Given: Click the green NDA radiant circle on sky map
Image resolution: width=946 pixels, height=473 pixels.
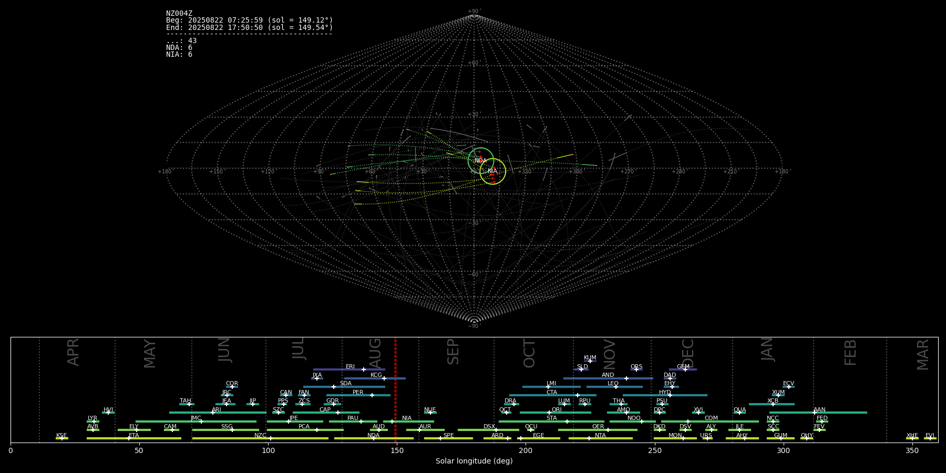Looking at the screenshot, I should 481,161.
